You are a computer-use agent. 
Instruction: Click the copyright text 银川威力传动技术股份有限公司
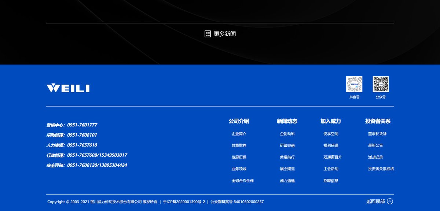click(116, 202)
